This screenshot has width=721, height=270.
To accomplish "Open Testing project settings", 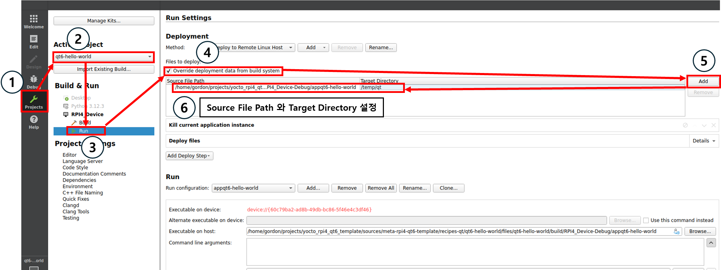I will point(71,218).
